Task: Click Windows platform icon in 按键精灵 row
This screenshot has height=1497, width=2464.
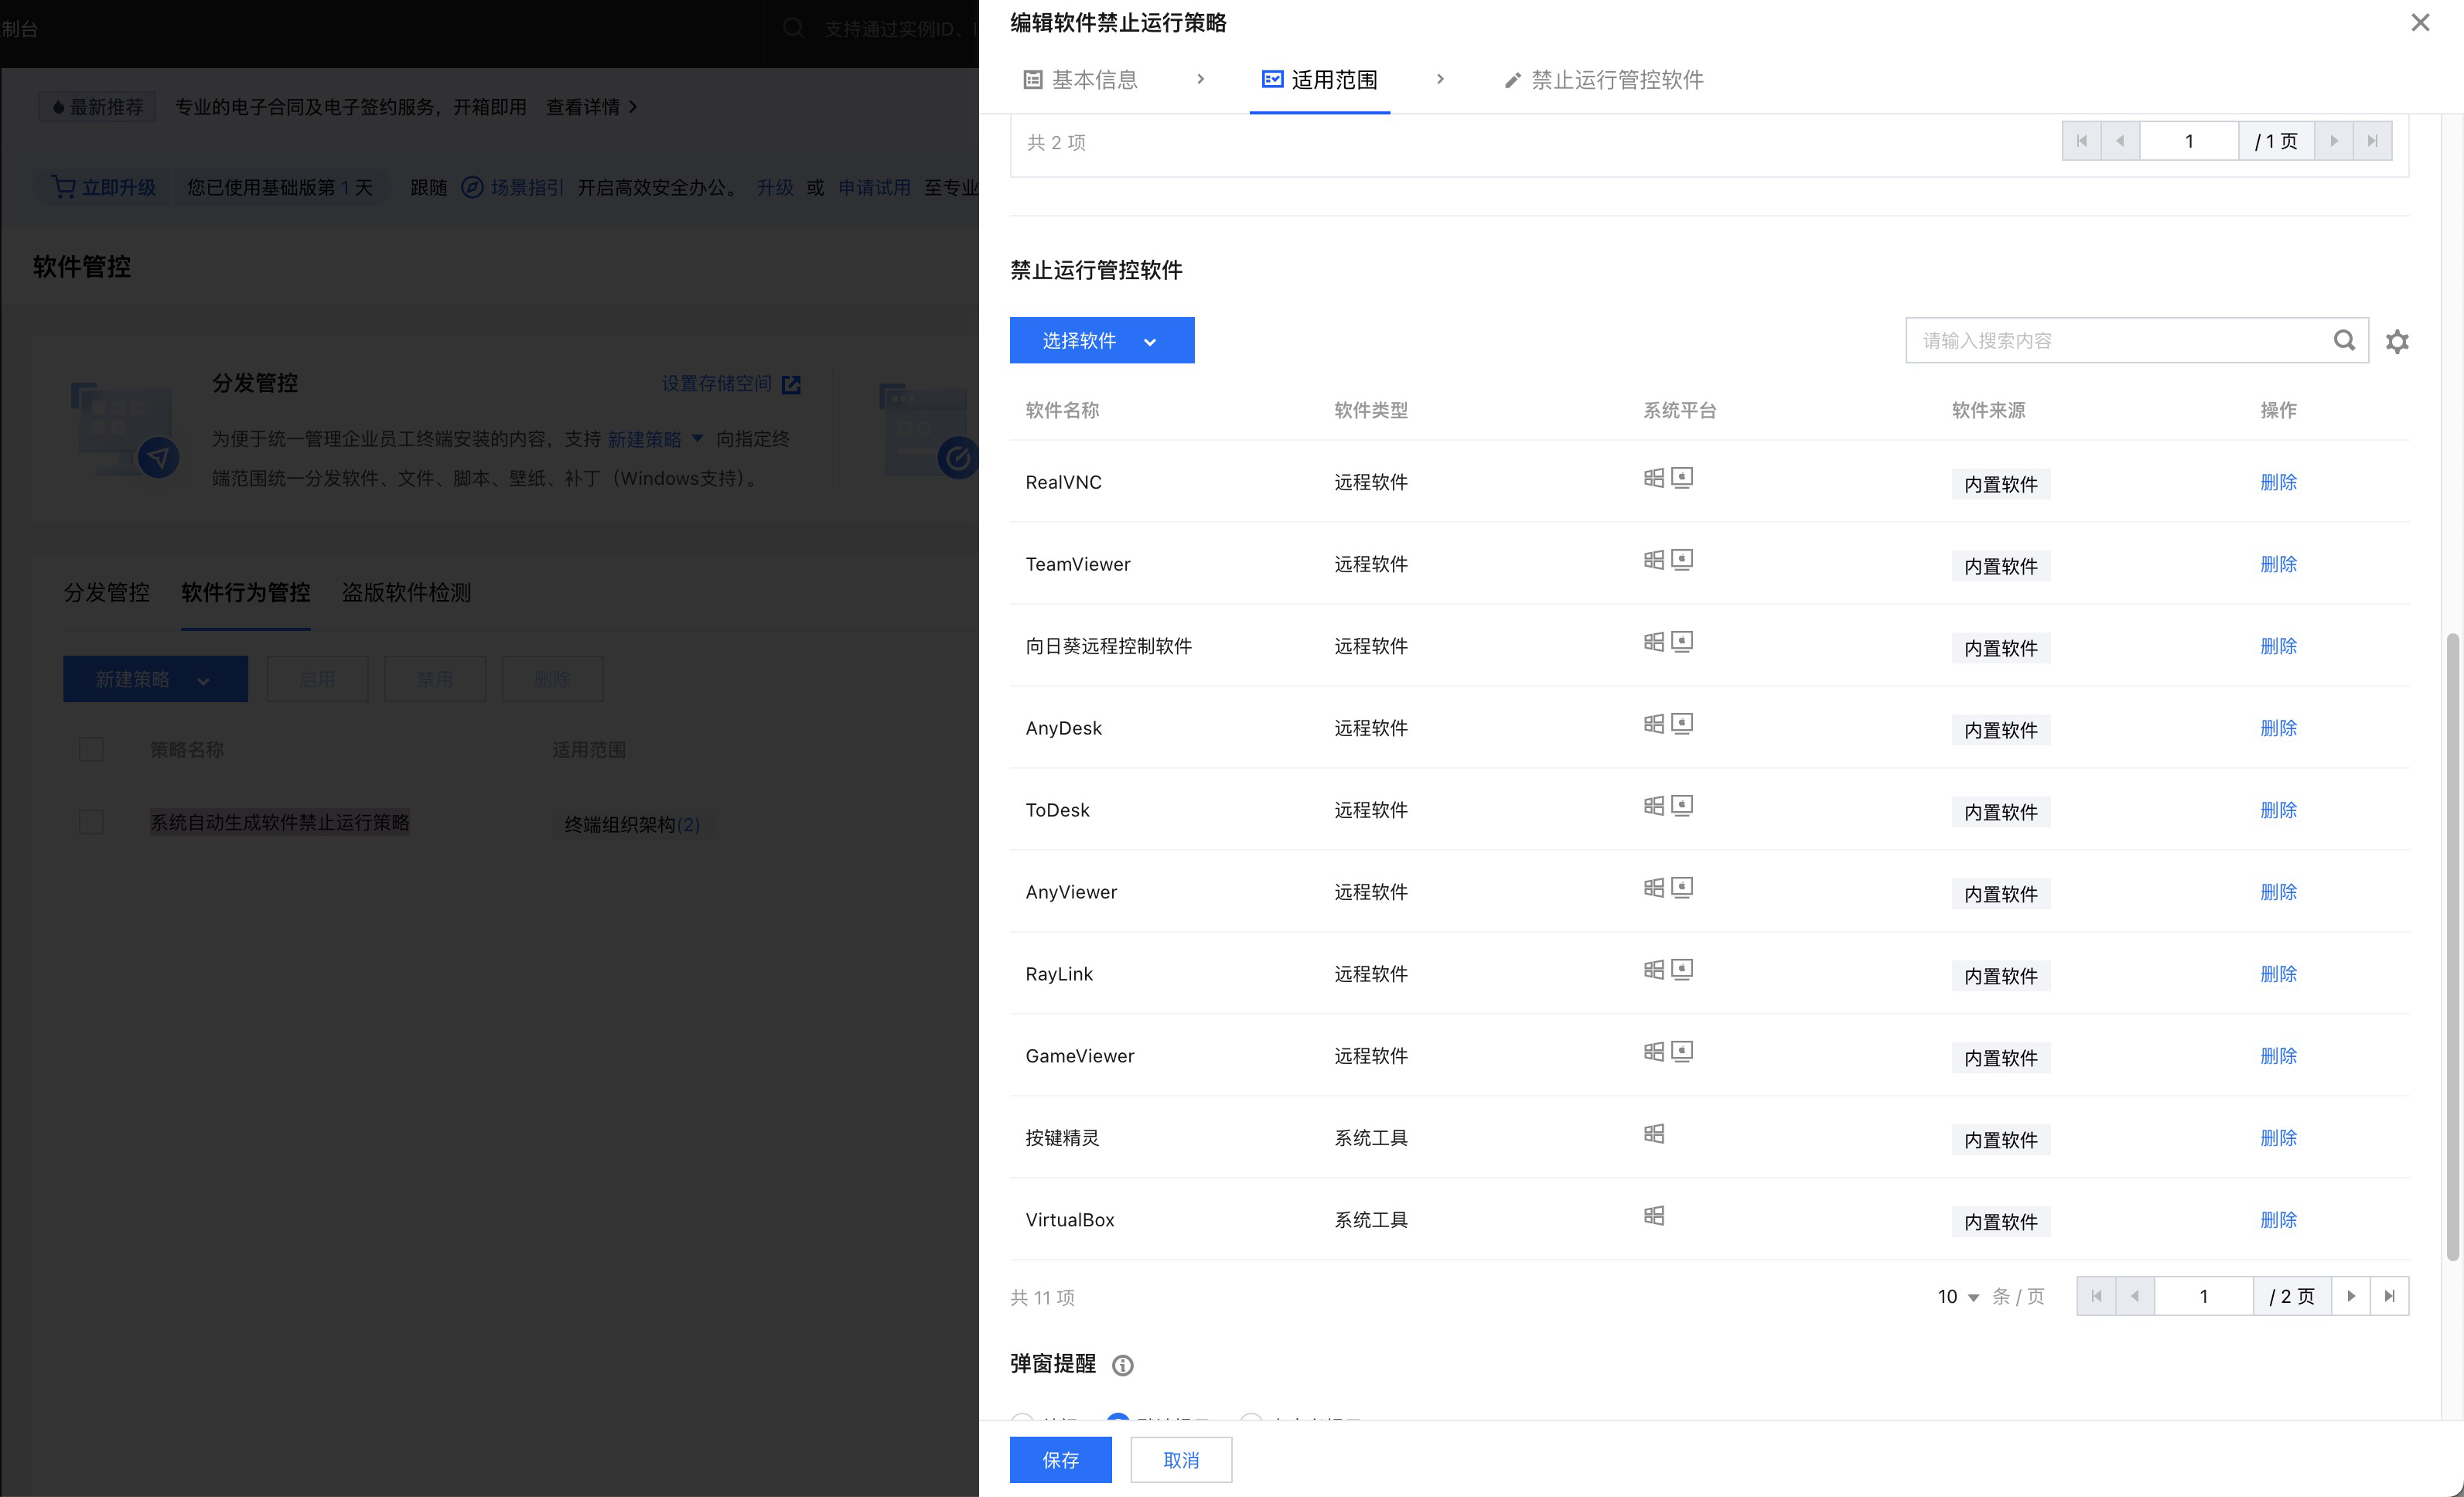Action: coord(1654,1134)
